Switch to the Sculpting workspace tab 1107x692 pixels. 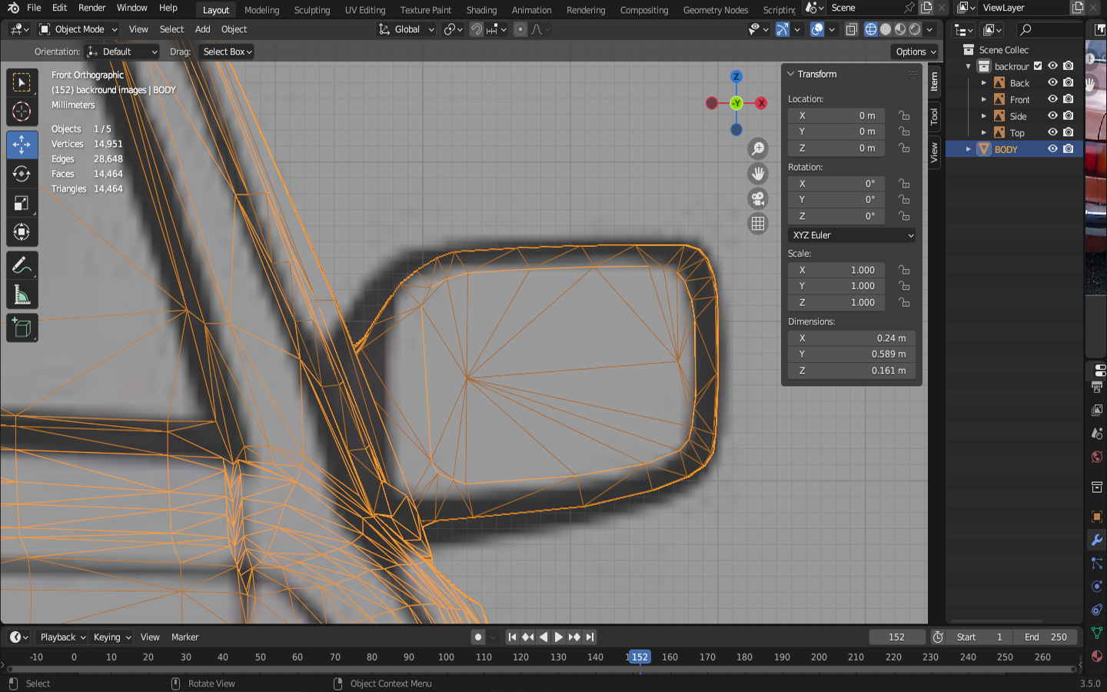[x=311, y=10]
